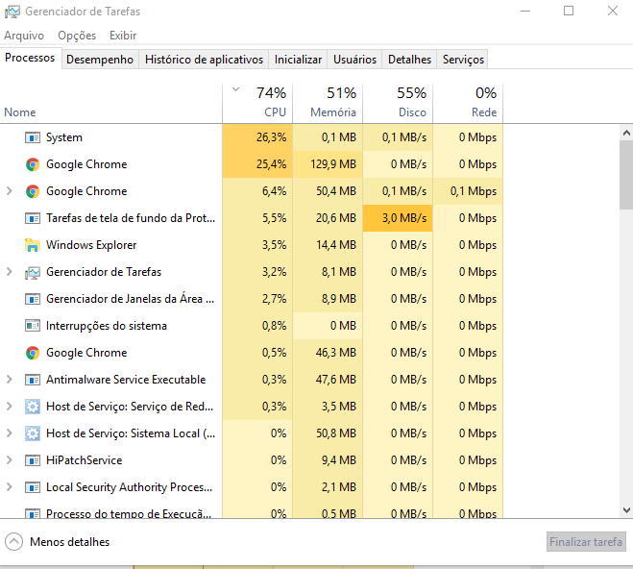
Task: Click the Host de Serviço: Serviço de Rede gear icon
Action: click(33, 407)
